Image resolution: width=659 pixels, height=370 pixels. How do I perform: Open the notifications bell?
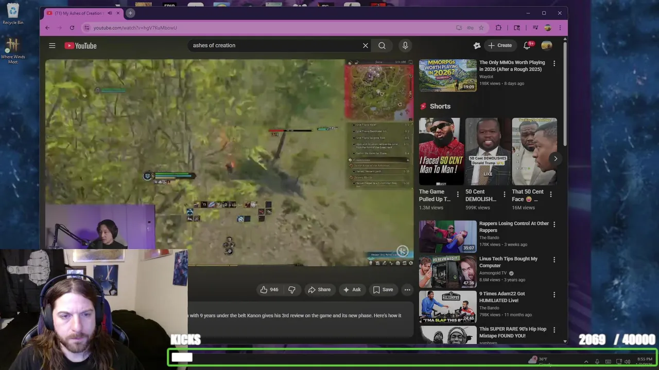[x=527, y=46]
